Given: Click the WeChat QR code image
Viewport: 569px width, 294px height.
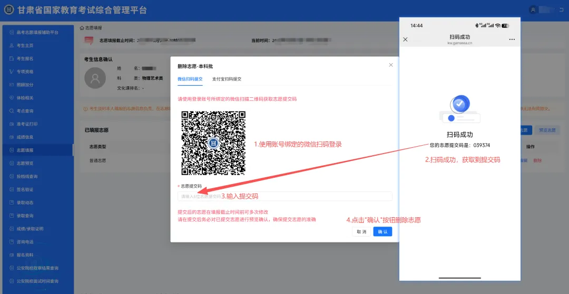Looking at the screenshot, I should [x=213, y=144].
